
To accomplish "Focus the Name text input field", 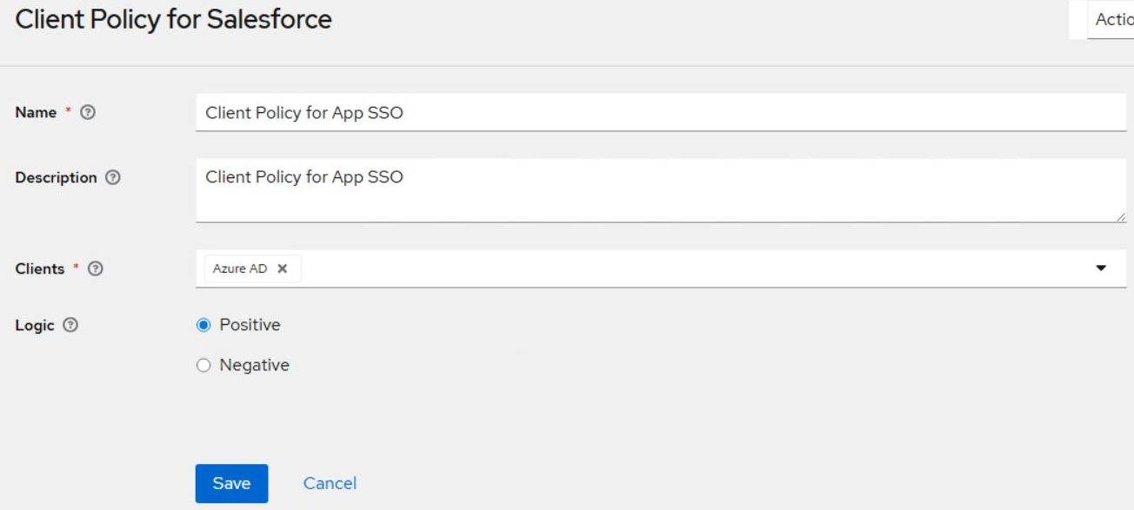I will pyautogui.click(x=661, y=112).
